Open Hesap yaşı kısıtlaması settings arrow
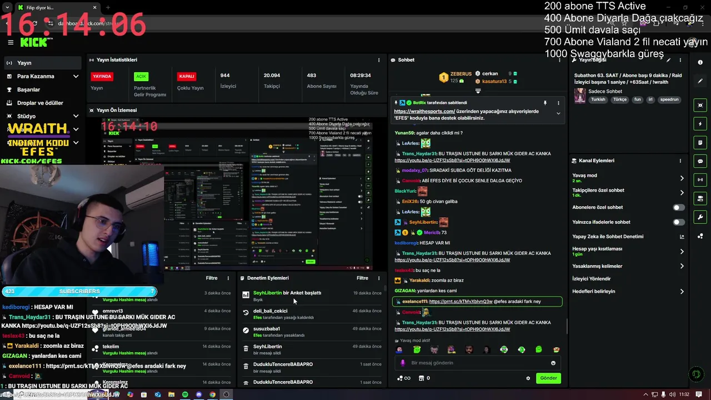 coord(682,252)
